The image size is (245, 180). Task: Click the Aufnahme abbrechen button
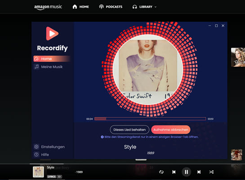pyautogui.click(x=171, y=130)
